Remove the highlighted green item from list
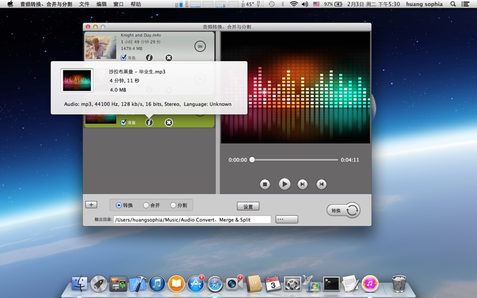 (169, 122)
